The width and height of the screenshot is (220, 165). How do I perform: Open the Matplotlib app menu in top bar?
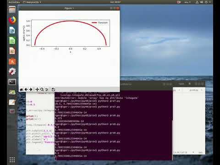[32, 2]
